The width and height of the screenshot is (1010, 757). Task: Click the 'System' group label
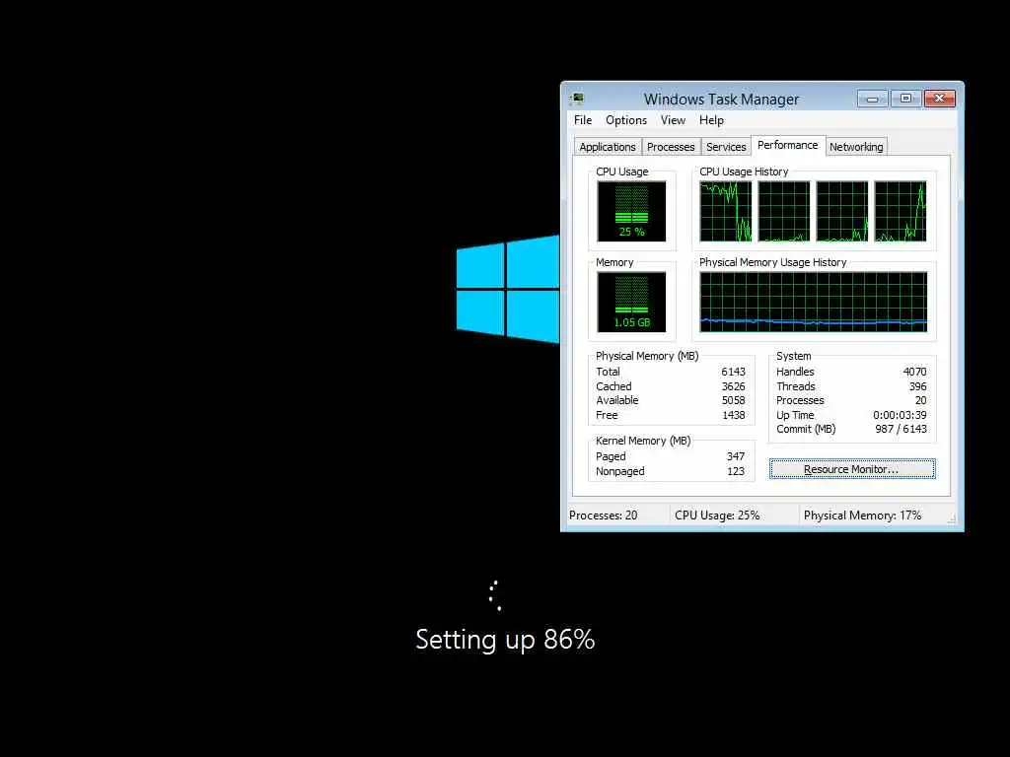794,356
